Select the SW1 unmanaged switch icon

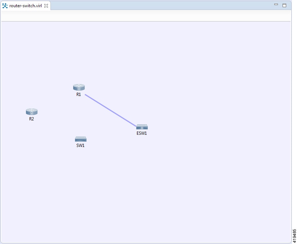click(80, 139)
